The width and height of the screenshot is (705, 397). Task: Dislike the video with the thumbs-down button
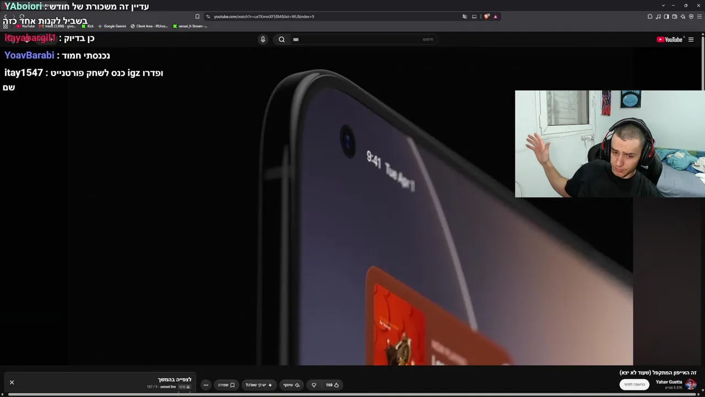(x=314, y=385)
